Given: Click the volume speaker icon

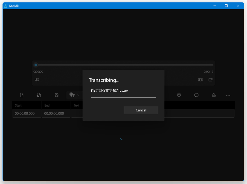Looking at the screenshot, I should 37,80.
